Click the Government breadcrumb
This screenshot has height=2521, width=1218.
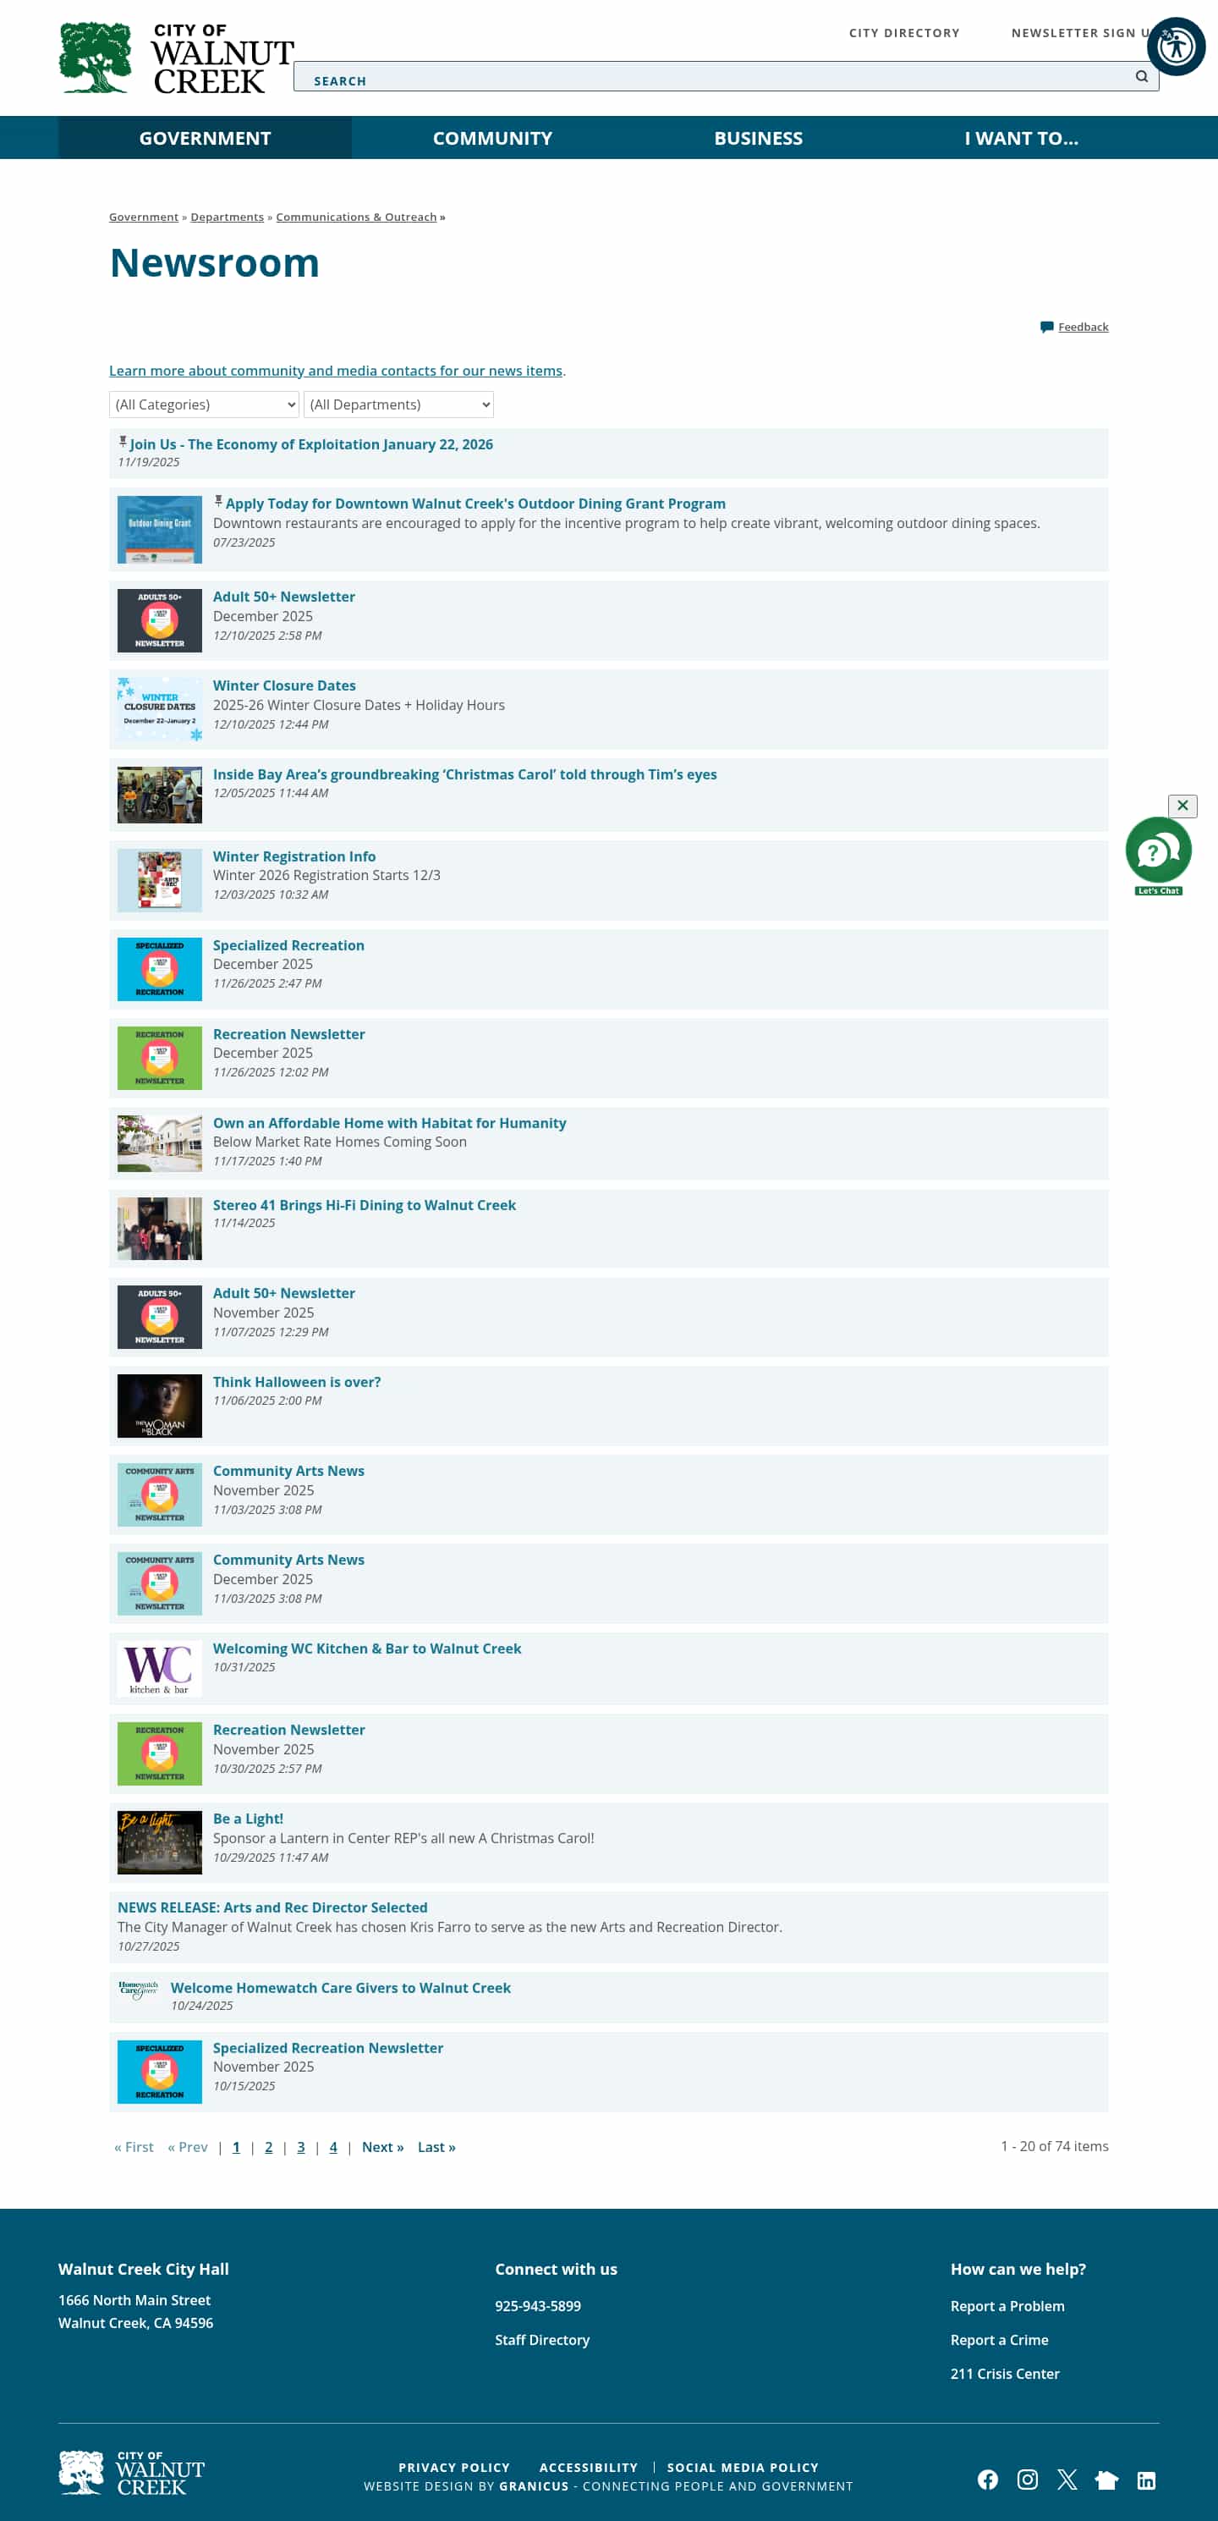[x=144, y=217]
